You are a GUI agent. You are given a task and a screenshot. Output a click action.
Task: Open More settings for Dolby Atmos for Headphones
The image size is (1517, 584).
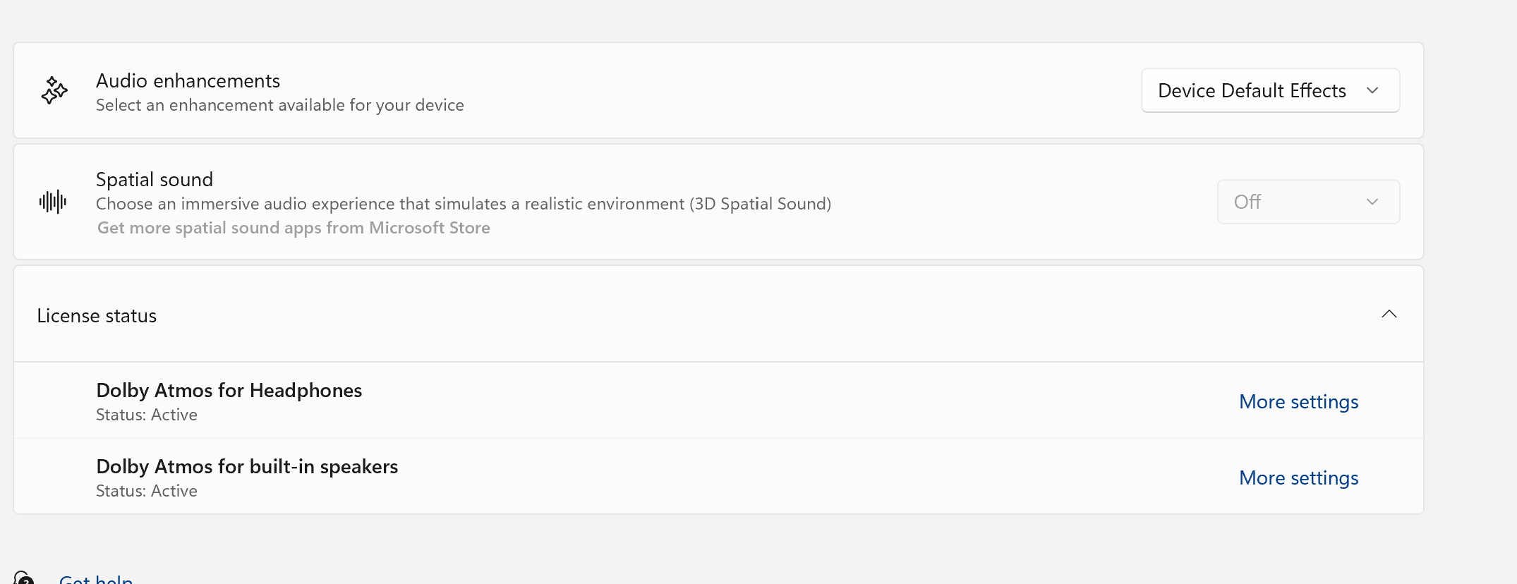(x=1298, y=401)
